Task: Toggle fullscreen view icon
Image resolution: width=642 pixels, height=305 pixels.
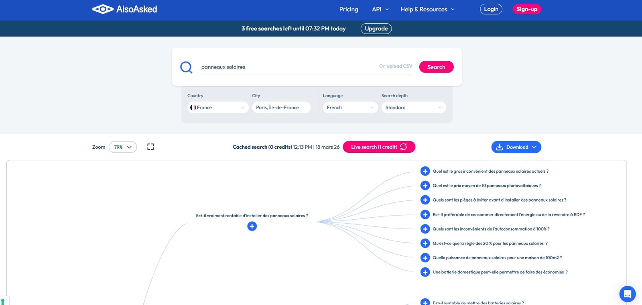Action: tap(150, 147)
